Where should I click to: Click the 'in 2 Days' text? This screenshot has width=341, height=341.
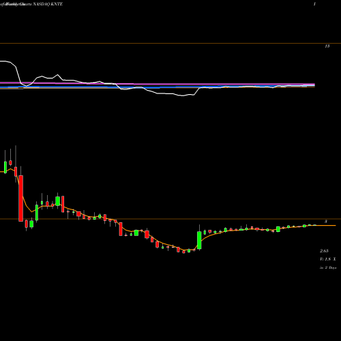(x=328, y=268)
